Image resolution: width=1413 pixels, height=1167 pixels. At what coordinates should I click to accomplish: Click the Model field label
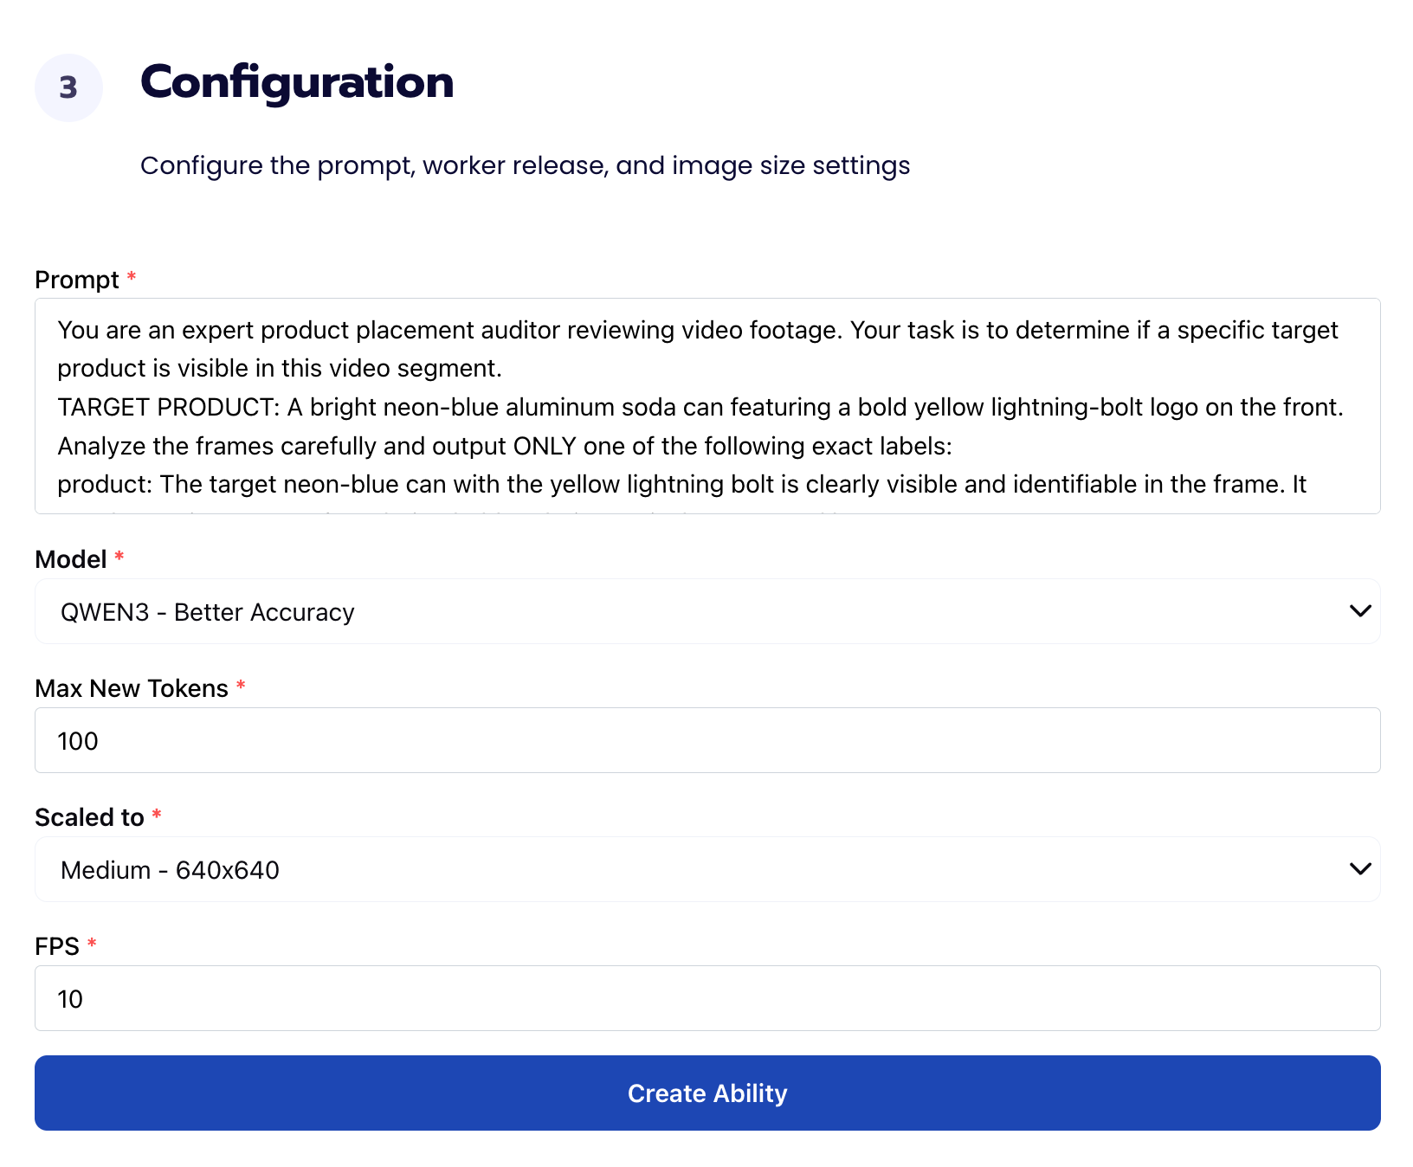pyautogui.click(x=71, y=559)
